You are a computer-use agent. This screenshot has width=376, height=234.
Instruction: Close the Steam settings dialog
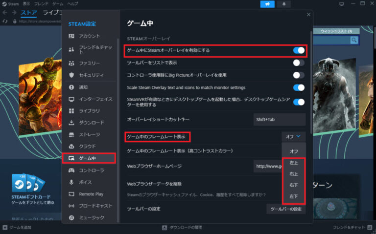point(308,15)
